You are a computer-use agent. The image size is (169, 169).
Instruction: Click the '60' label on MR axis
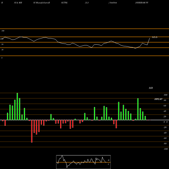coord(165,106)
